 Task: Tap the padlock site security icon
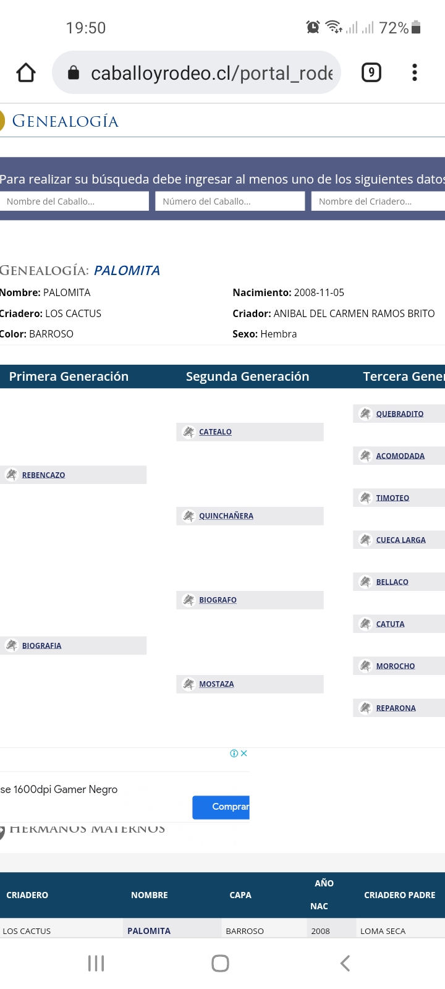[x=74, y=73]
